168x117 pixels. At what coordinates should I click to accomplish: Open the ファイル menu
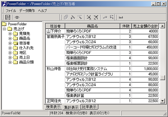pyautogui.click(x=11, y=10)
